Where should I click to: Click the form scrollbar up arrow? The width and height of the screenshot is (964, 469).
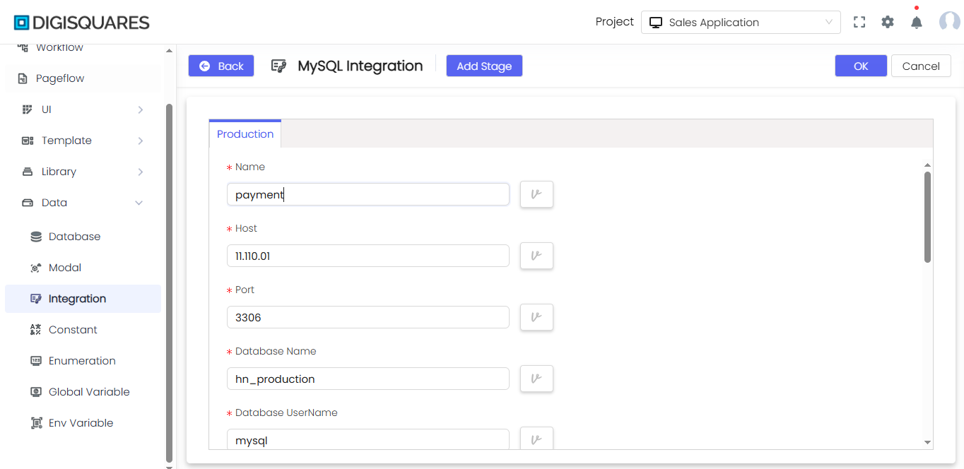pyautogui.click(x=927, y=165)
